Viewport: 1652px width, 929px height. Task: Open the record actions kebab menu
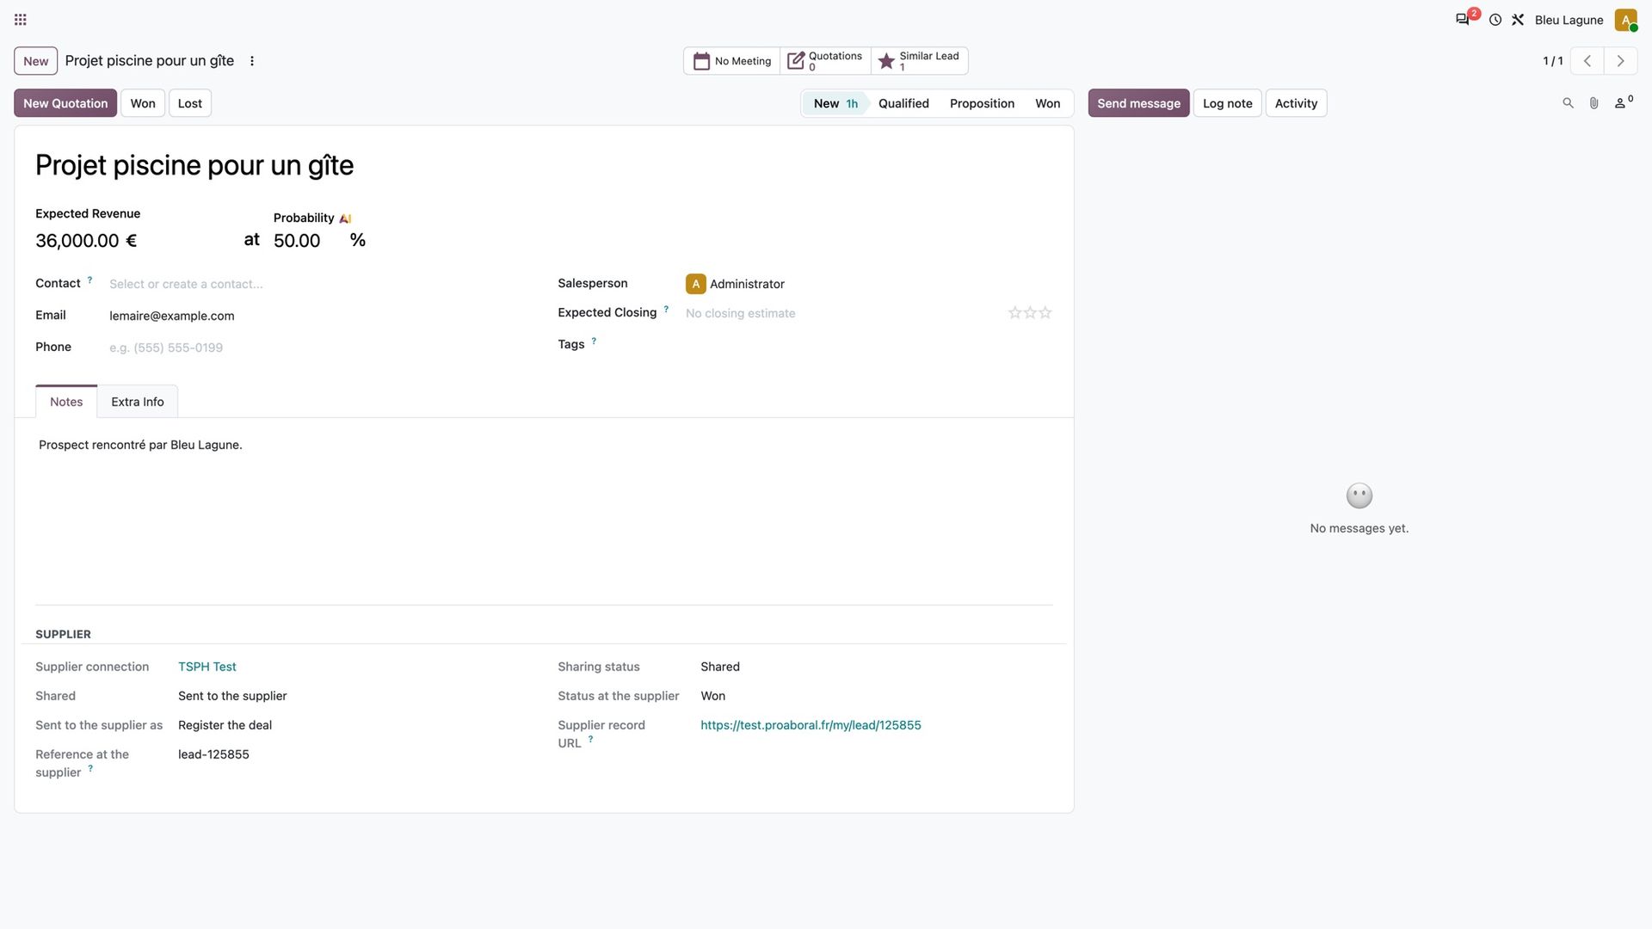[252, 61]
